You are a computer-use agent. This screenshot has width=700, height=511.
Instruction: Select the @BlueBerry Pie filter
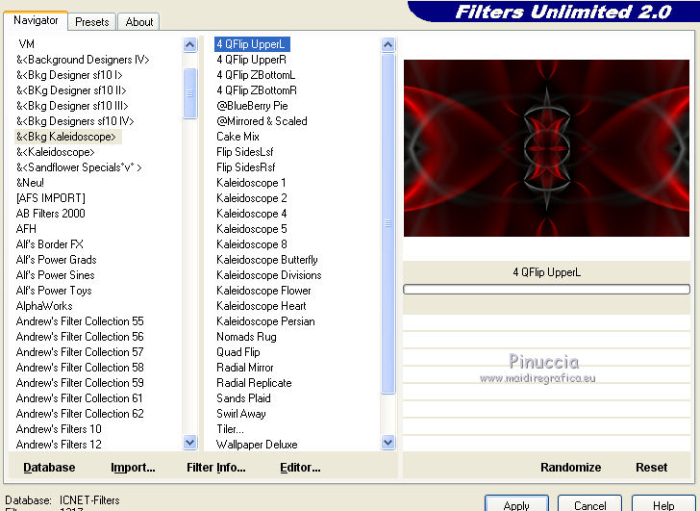pos(252,106)
